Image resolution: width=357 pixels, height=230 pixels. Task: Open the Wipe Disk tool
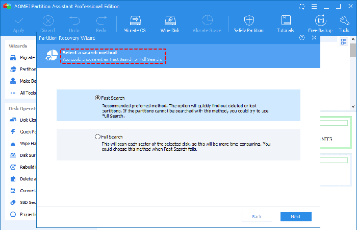[x=170, y=24]
